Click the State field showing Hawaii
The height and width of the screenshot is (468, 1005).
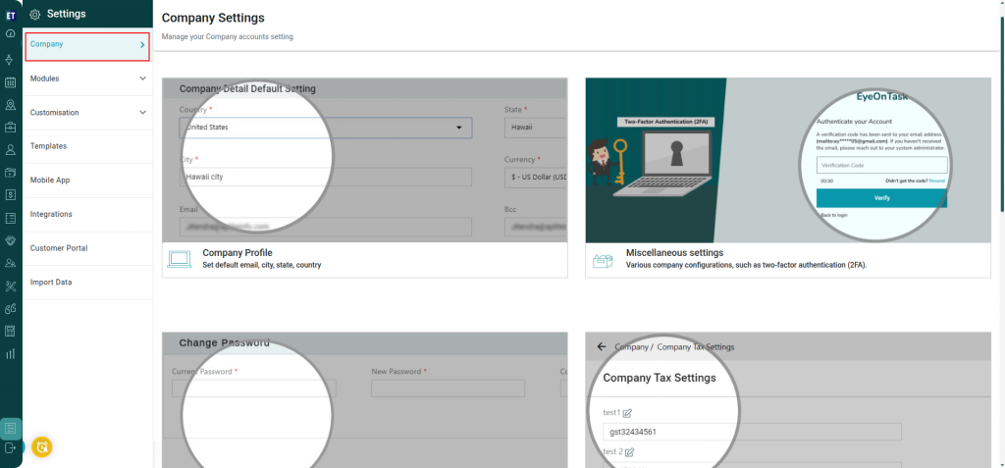(535, 128)
